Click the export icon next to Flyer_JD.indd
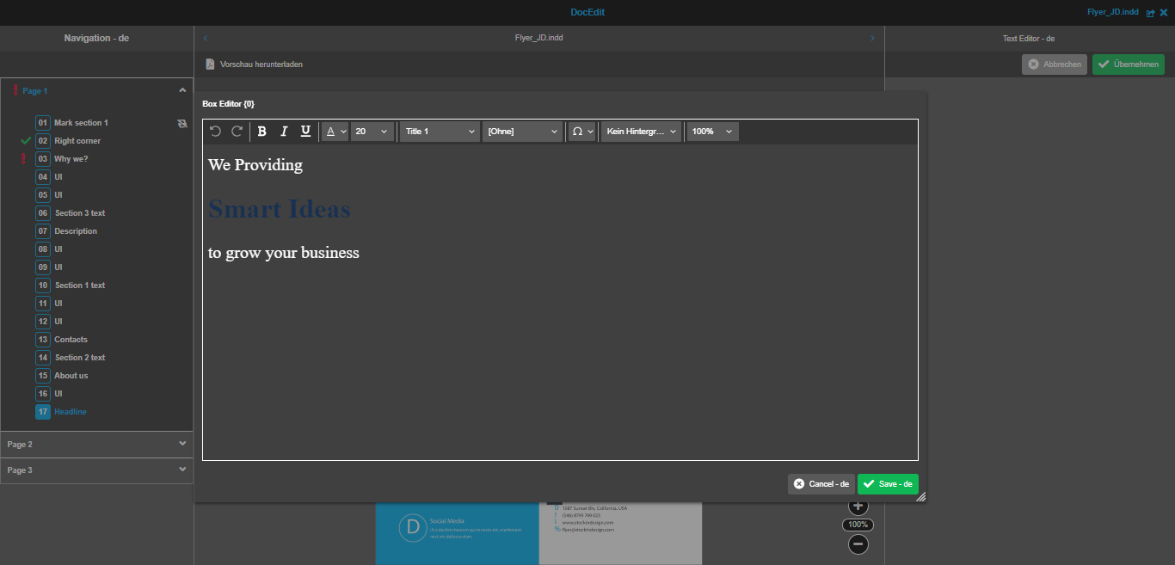This screenshot has width=1175, height=565. point(1150,12)
